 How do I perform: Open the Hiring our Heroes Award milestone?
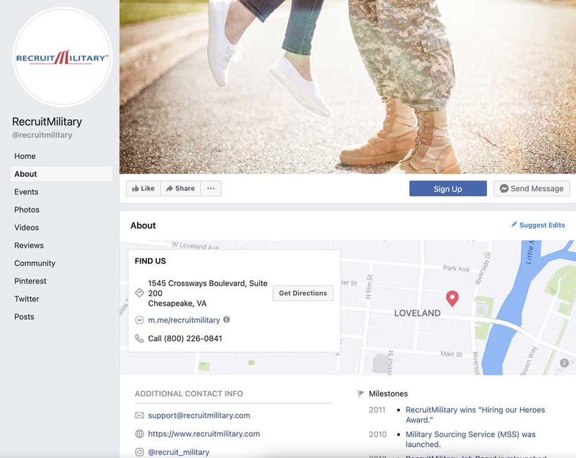click(476, 415)
